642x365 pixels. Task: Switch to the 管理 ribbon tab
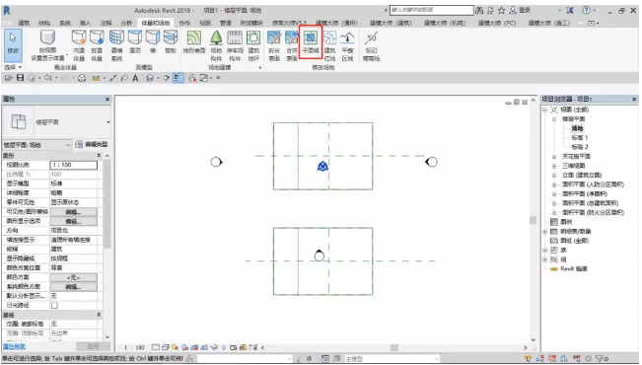coord(226,23)
